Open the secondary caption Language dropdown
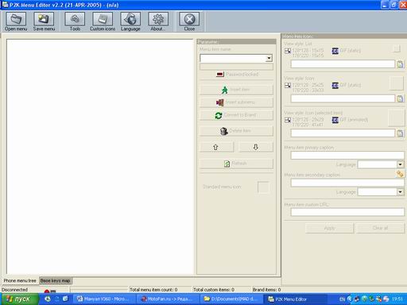This screenshot has width=407, height=305. (400, 191)
